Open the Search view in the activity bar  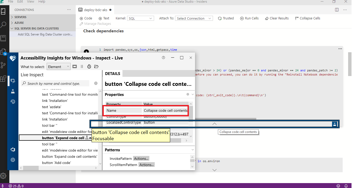click(x=4, y=25)
